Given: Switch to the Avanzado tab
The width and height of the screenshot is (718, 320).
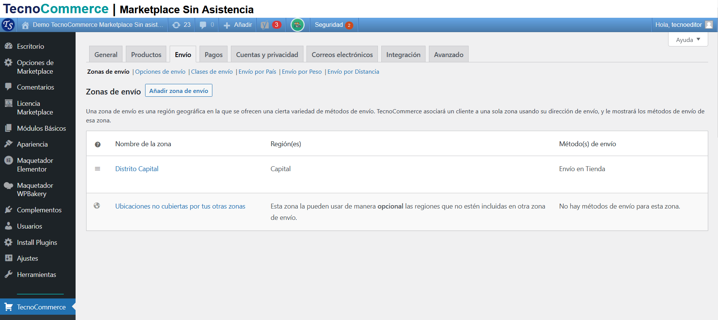Looking at the screenshot, I should pyautogui.click(x=449, y=54).
